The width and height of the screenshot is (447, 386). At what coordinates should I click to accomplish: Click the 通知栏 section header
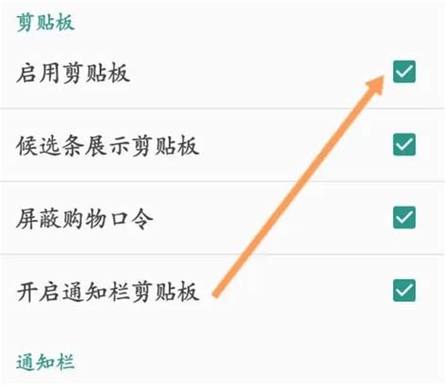(x=46, y=361)
